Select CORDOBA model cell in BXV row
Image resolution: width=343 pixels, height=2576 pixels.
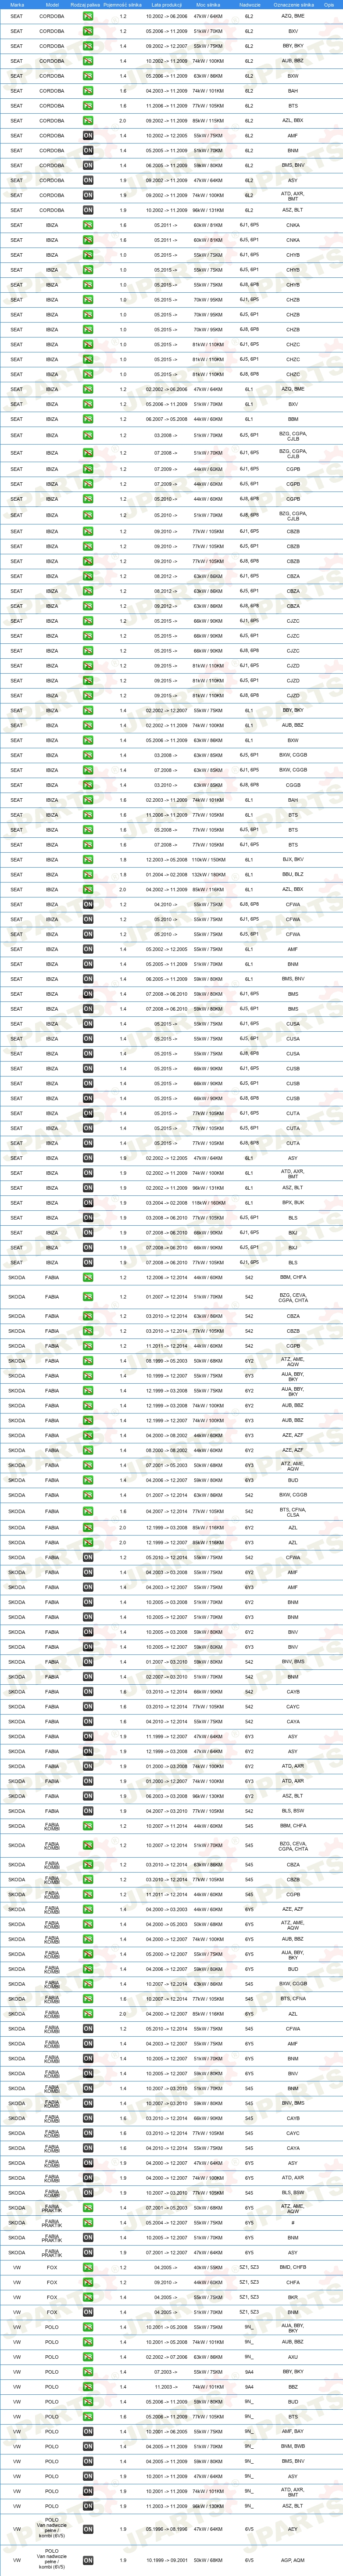[x=52, y=31]
